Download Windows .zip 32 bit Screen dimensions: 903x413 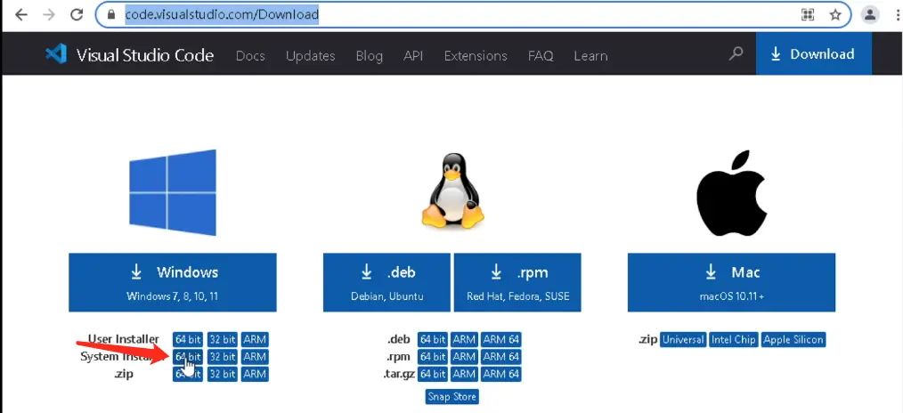[x=223, y=374]
